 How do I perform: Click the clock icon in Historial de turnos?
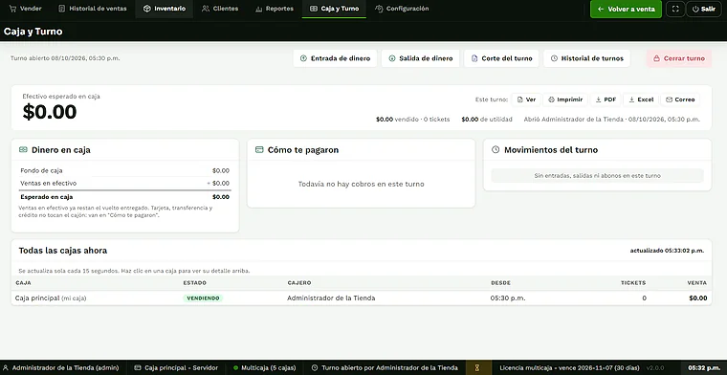point(554,58)
